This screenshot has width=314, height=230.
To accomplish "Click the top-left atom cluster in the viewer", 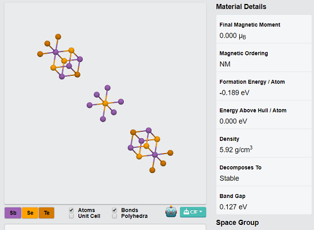I will point(60,57).
